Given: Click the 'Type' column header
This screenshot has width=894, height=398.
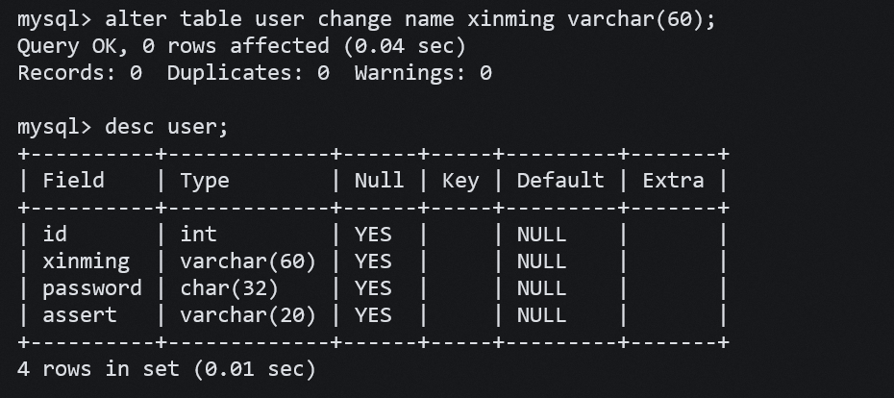Looking at the screenshot, I should [x=205, y=181].
